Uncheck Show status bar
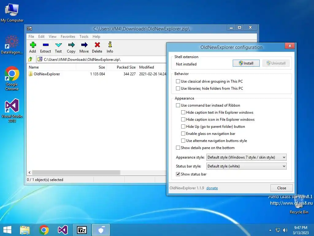 178,174
